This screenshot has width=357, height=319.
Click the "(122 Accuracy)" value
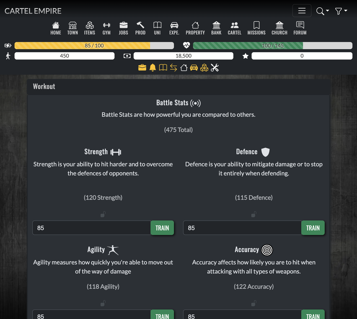(x=254, y=287)
